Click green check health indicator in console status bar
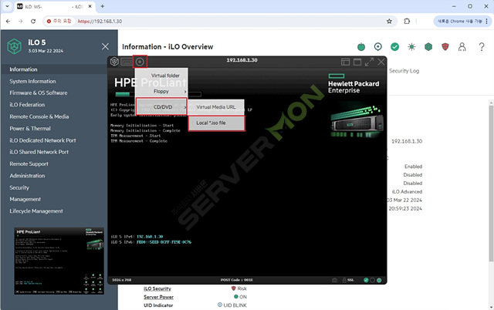494x310 pixels. click(x=366, y=280)
